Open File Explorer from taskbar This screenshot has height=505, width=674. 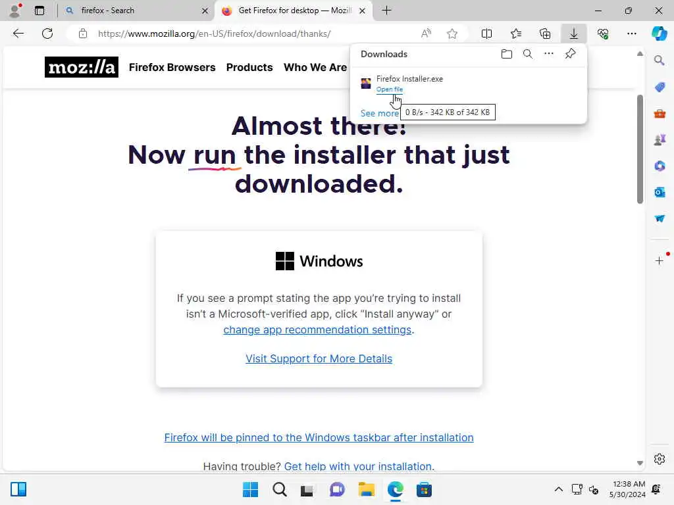click(x=366, y=489)
